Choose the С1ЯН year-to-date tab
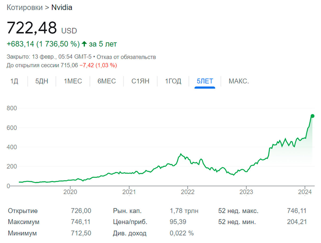The image size is (321, 243). (x=140, y=81)
